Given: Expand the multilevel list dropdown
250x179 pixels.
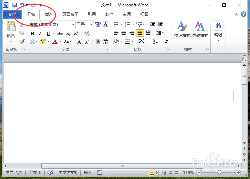Looking at the screenshot, I should point(143,24).
